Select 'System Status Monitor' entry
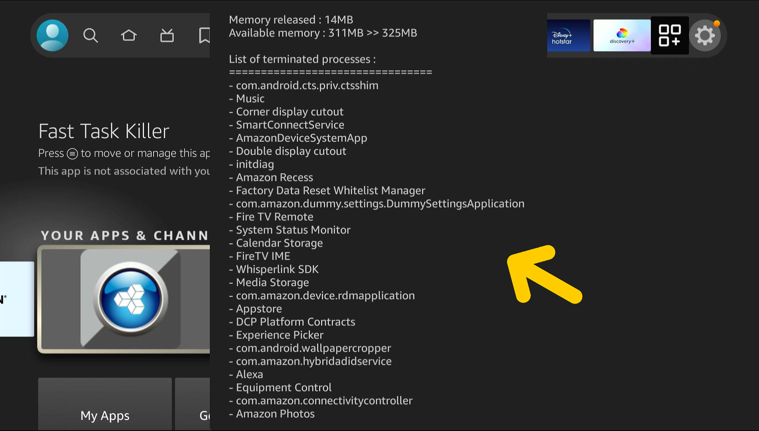The height and width of the screenshot is (431, 759). click(290, 230)
